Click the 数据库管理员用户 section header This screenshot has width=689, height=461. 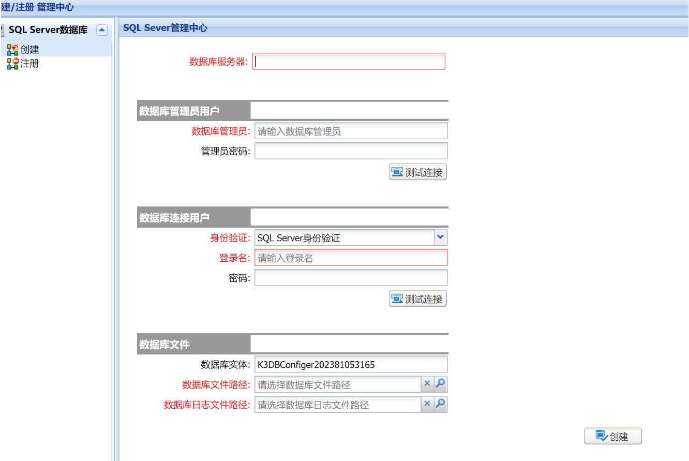(193, 111)
